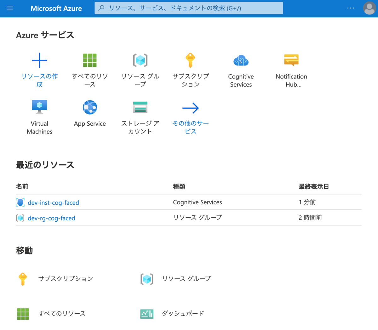The width and height of the screenshot is (378, 330).
Task: Open the App Service globe icon
Action: (90, 107)
